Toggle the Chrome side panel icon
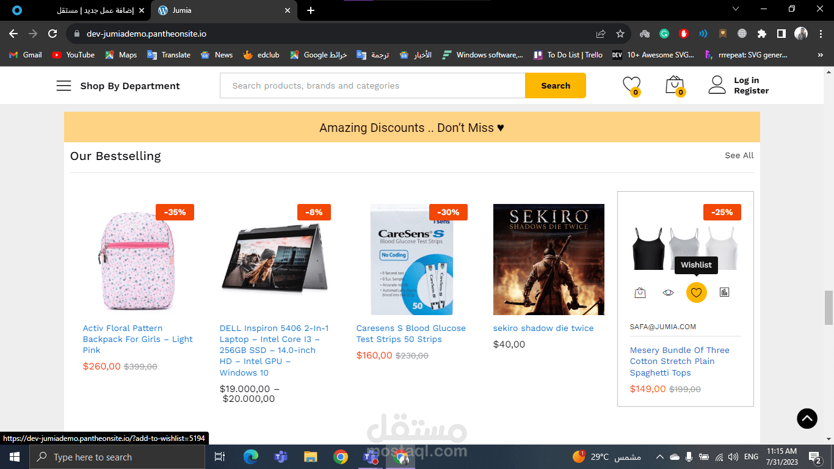 click(x=781, y=34)
